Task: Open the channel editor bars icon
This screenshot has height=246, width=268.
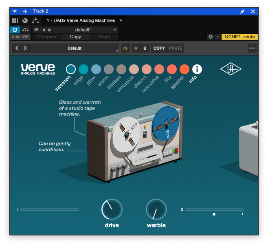Action: pos(15,20)
